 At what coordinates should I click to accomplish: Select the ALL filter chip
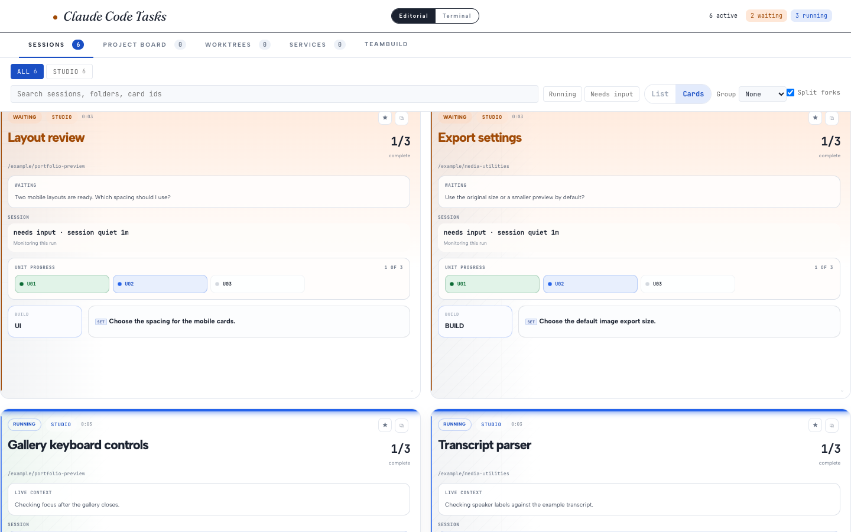point(27,72)
